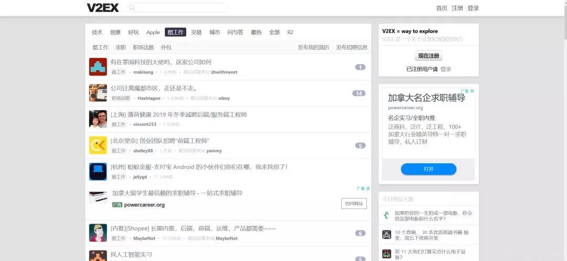This screenshot has width=567, height=261.
Task: Open 加拿大名企求职辅导 ad headline
Action: coord(426,98)
